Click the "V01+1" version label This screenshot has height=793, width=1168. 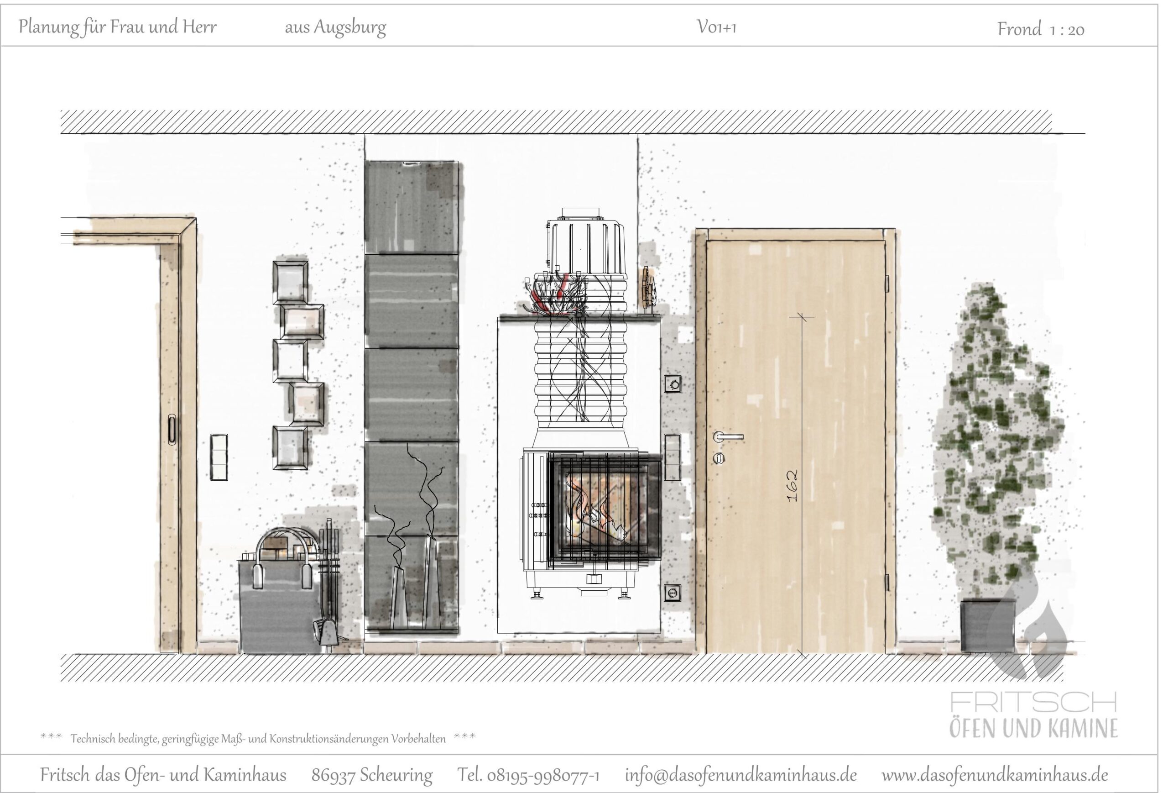click(x=717, y=27)
